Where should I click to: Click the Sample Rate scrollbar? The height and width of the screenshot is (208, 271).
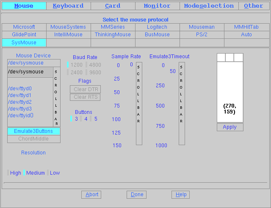click(139, 103)
